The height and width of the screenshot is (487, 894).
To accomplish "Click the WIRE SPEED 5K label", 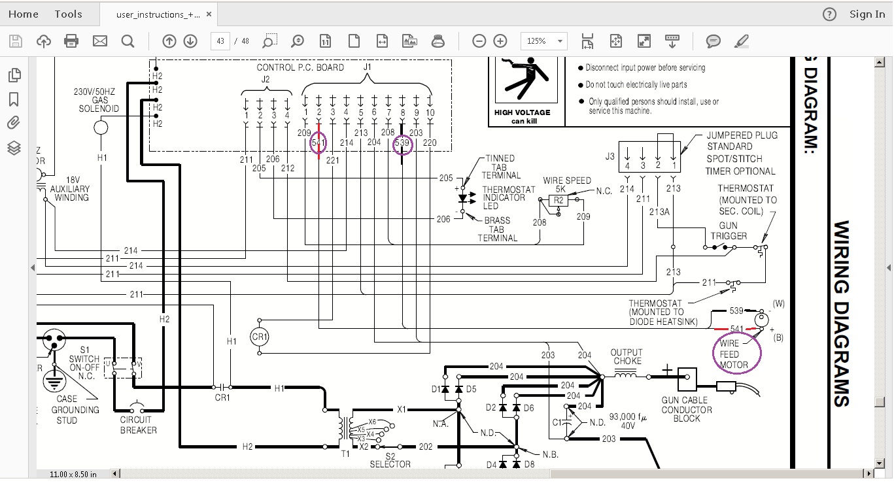I will (566, 184).
